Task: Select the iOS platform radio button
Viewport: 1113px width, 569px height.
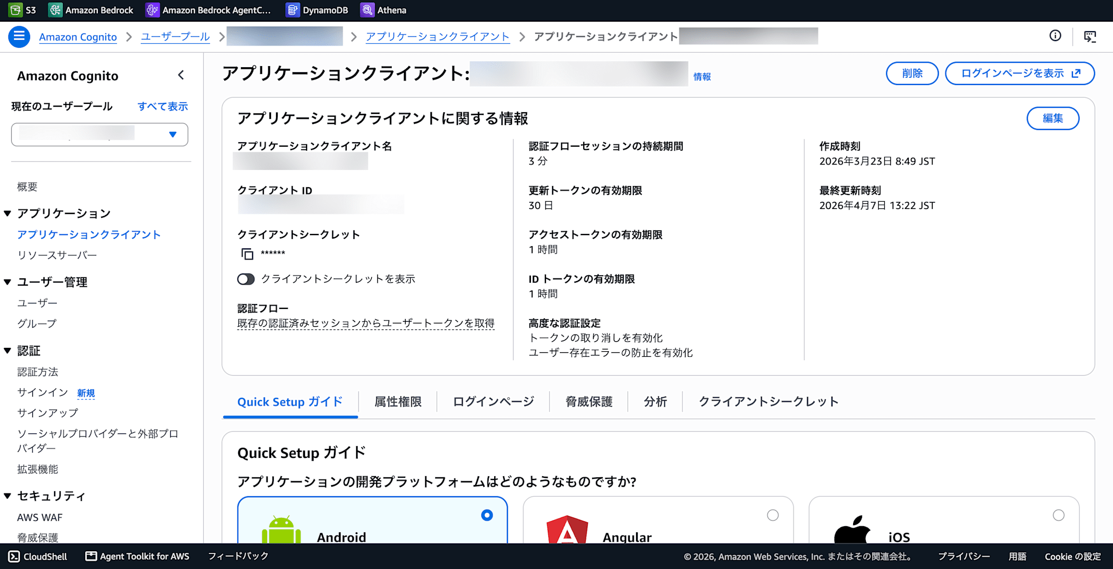Action: (1058, 515)
